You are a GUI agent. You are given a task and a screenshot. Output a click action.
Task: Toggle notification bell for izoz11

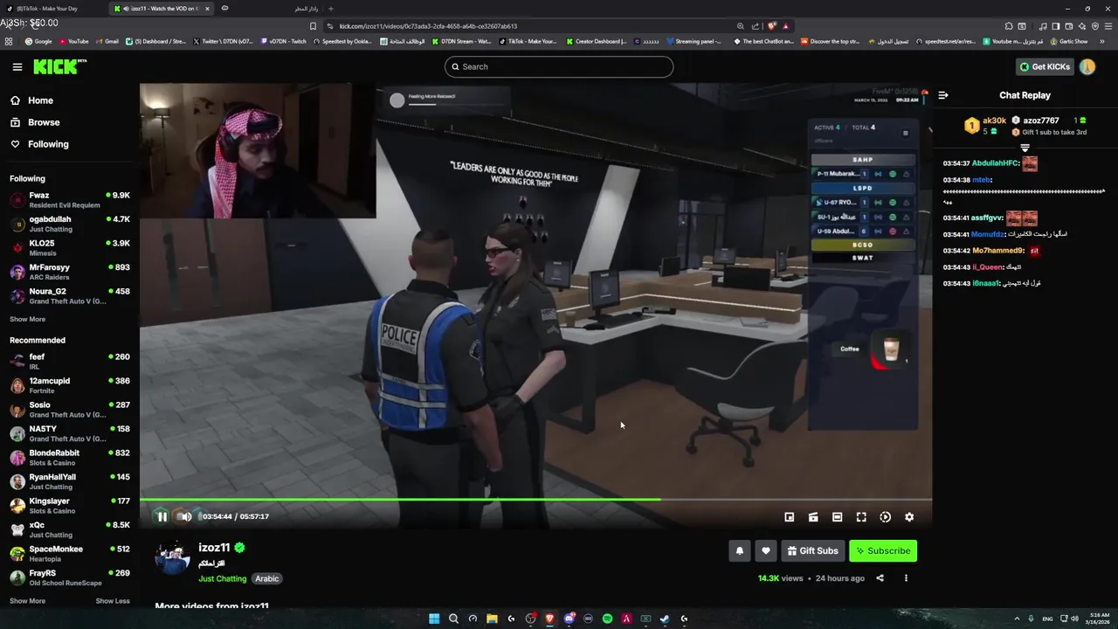tap(740, 550)
